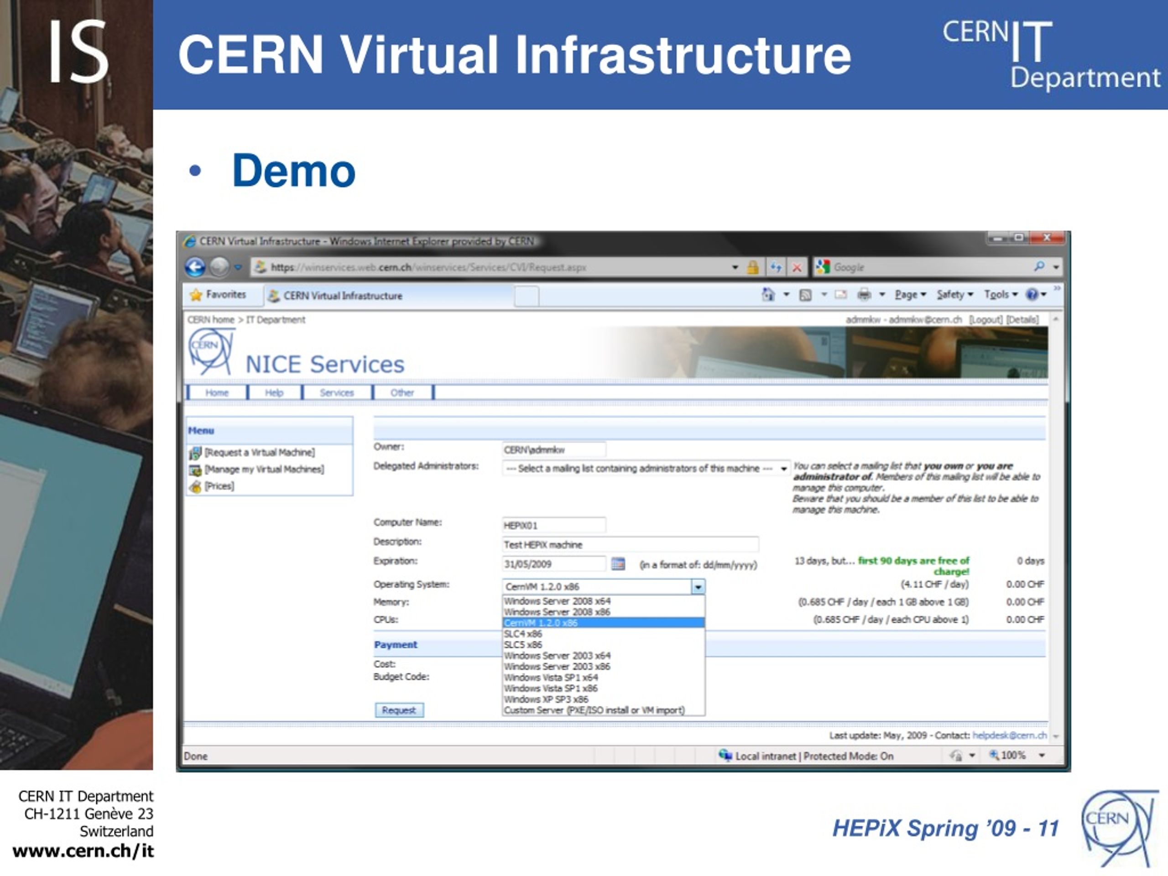
Task: Click Manage my Virtual Machines menu link
Action: (x=265, y=469)
